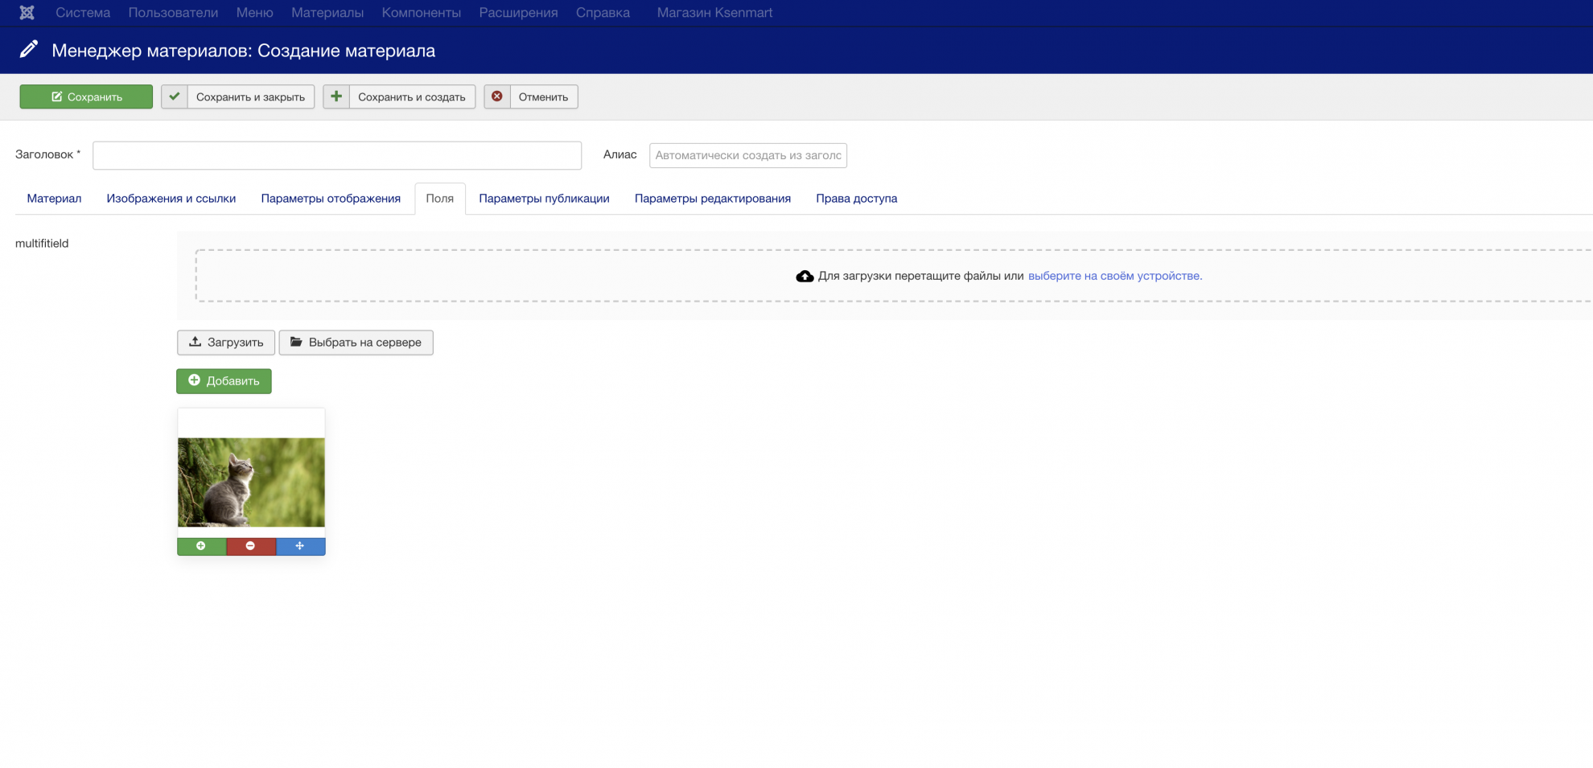Click the Joomla logo icon
The width and height of the screenshot is (1593, 768).
click(x=27, y=13)
